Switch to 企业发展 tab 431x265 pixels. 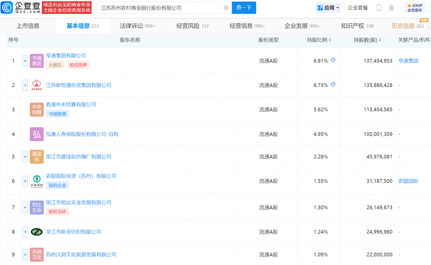pyautogui.click(x=302, y=26)
